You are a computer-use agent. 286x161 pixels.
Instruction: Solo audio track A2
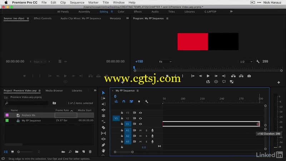[x=146, y=136]
